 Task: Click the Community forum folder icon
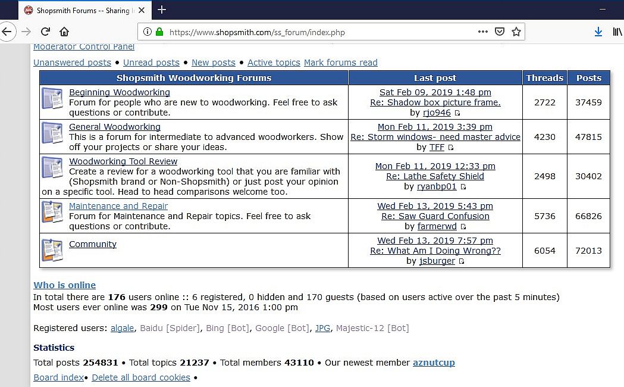[52, 250]
